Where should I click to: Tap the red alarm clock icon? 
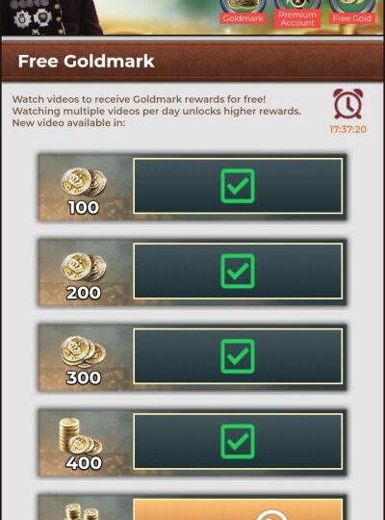347,104
